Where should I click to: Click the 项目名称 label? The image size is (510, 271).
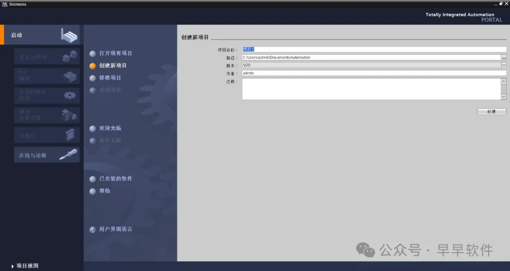[x=227, y=50]
